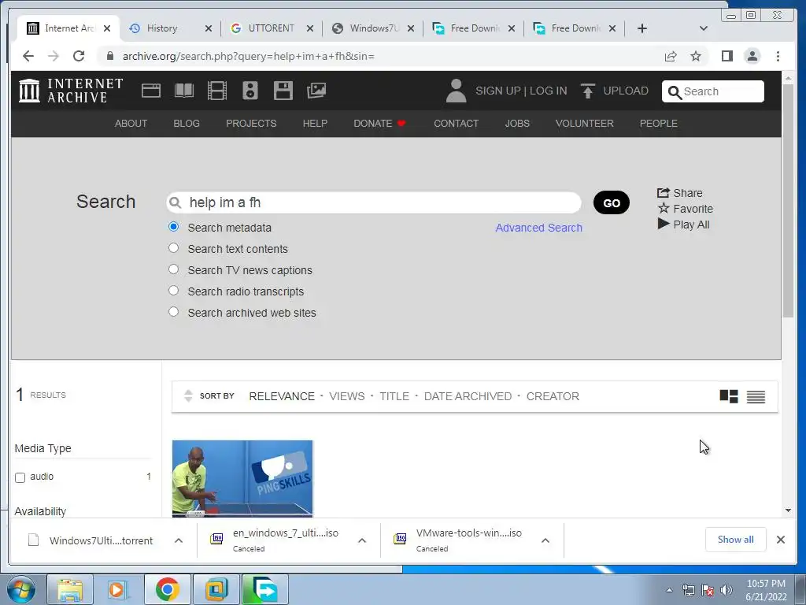Open the Images icon in header
The width and height of the screenshot is (806, 605).
(316, 91)
